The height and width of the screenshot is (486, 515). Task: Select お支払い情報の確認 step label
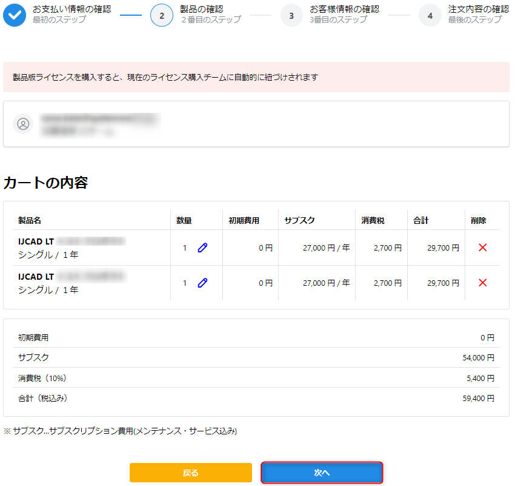[x=72, y=9]
